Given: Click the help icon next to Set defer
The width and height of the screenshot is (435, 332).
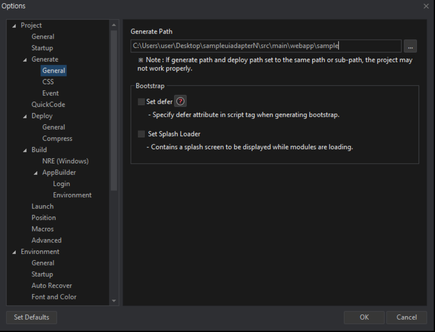Looking at the screenshot, I should tap(180, 102).
